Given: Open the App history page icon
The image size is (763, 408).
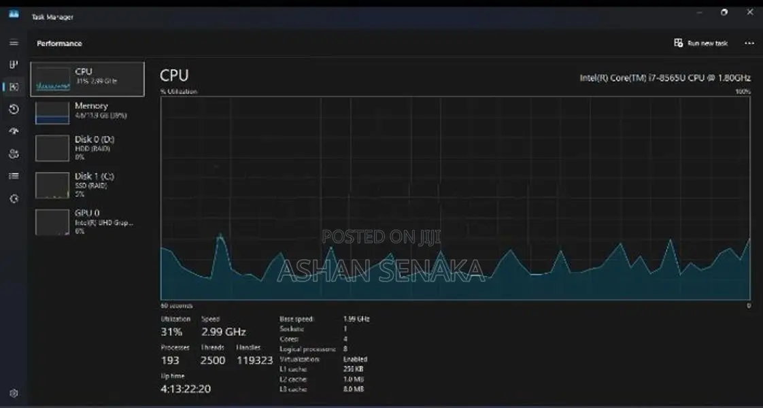Looking at the screenshot, I should 14,109.
